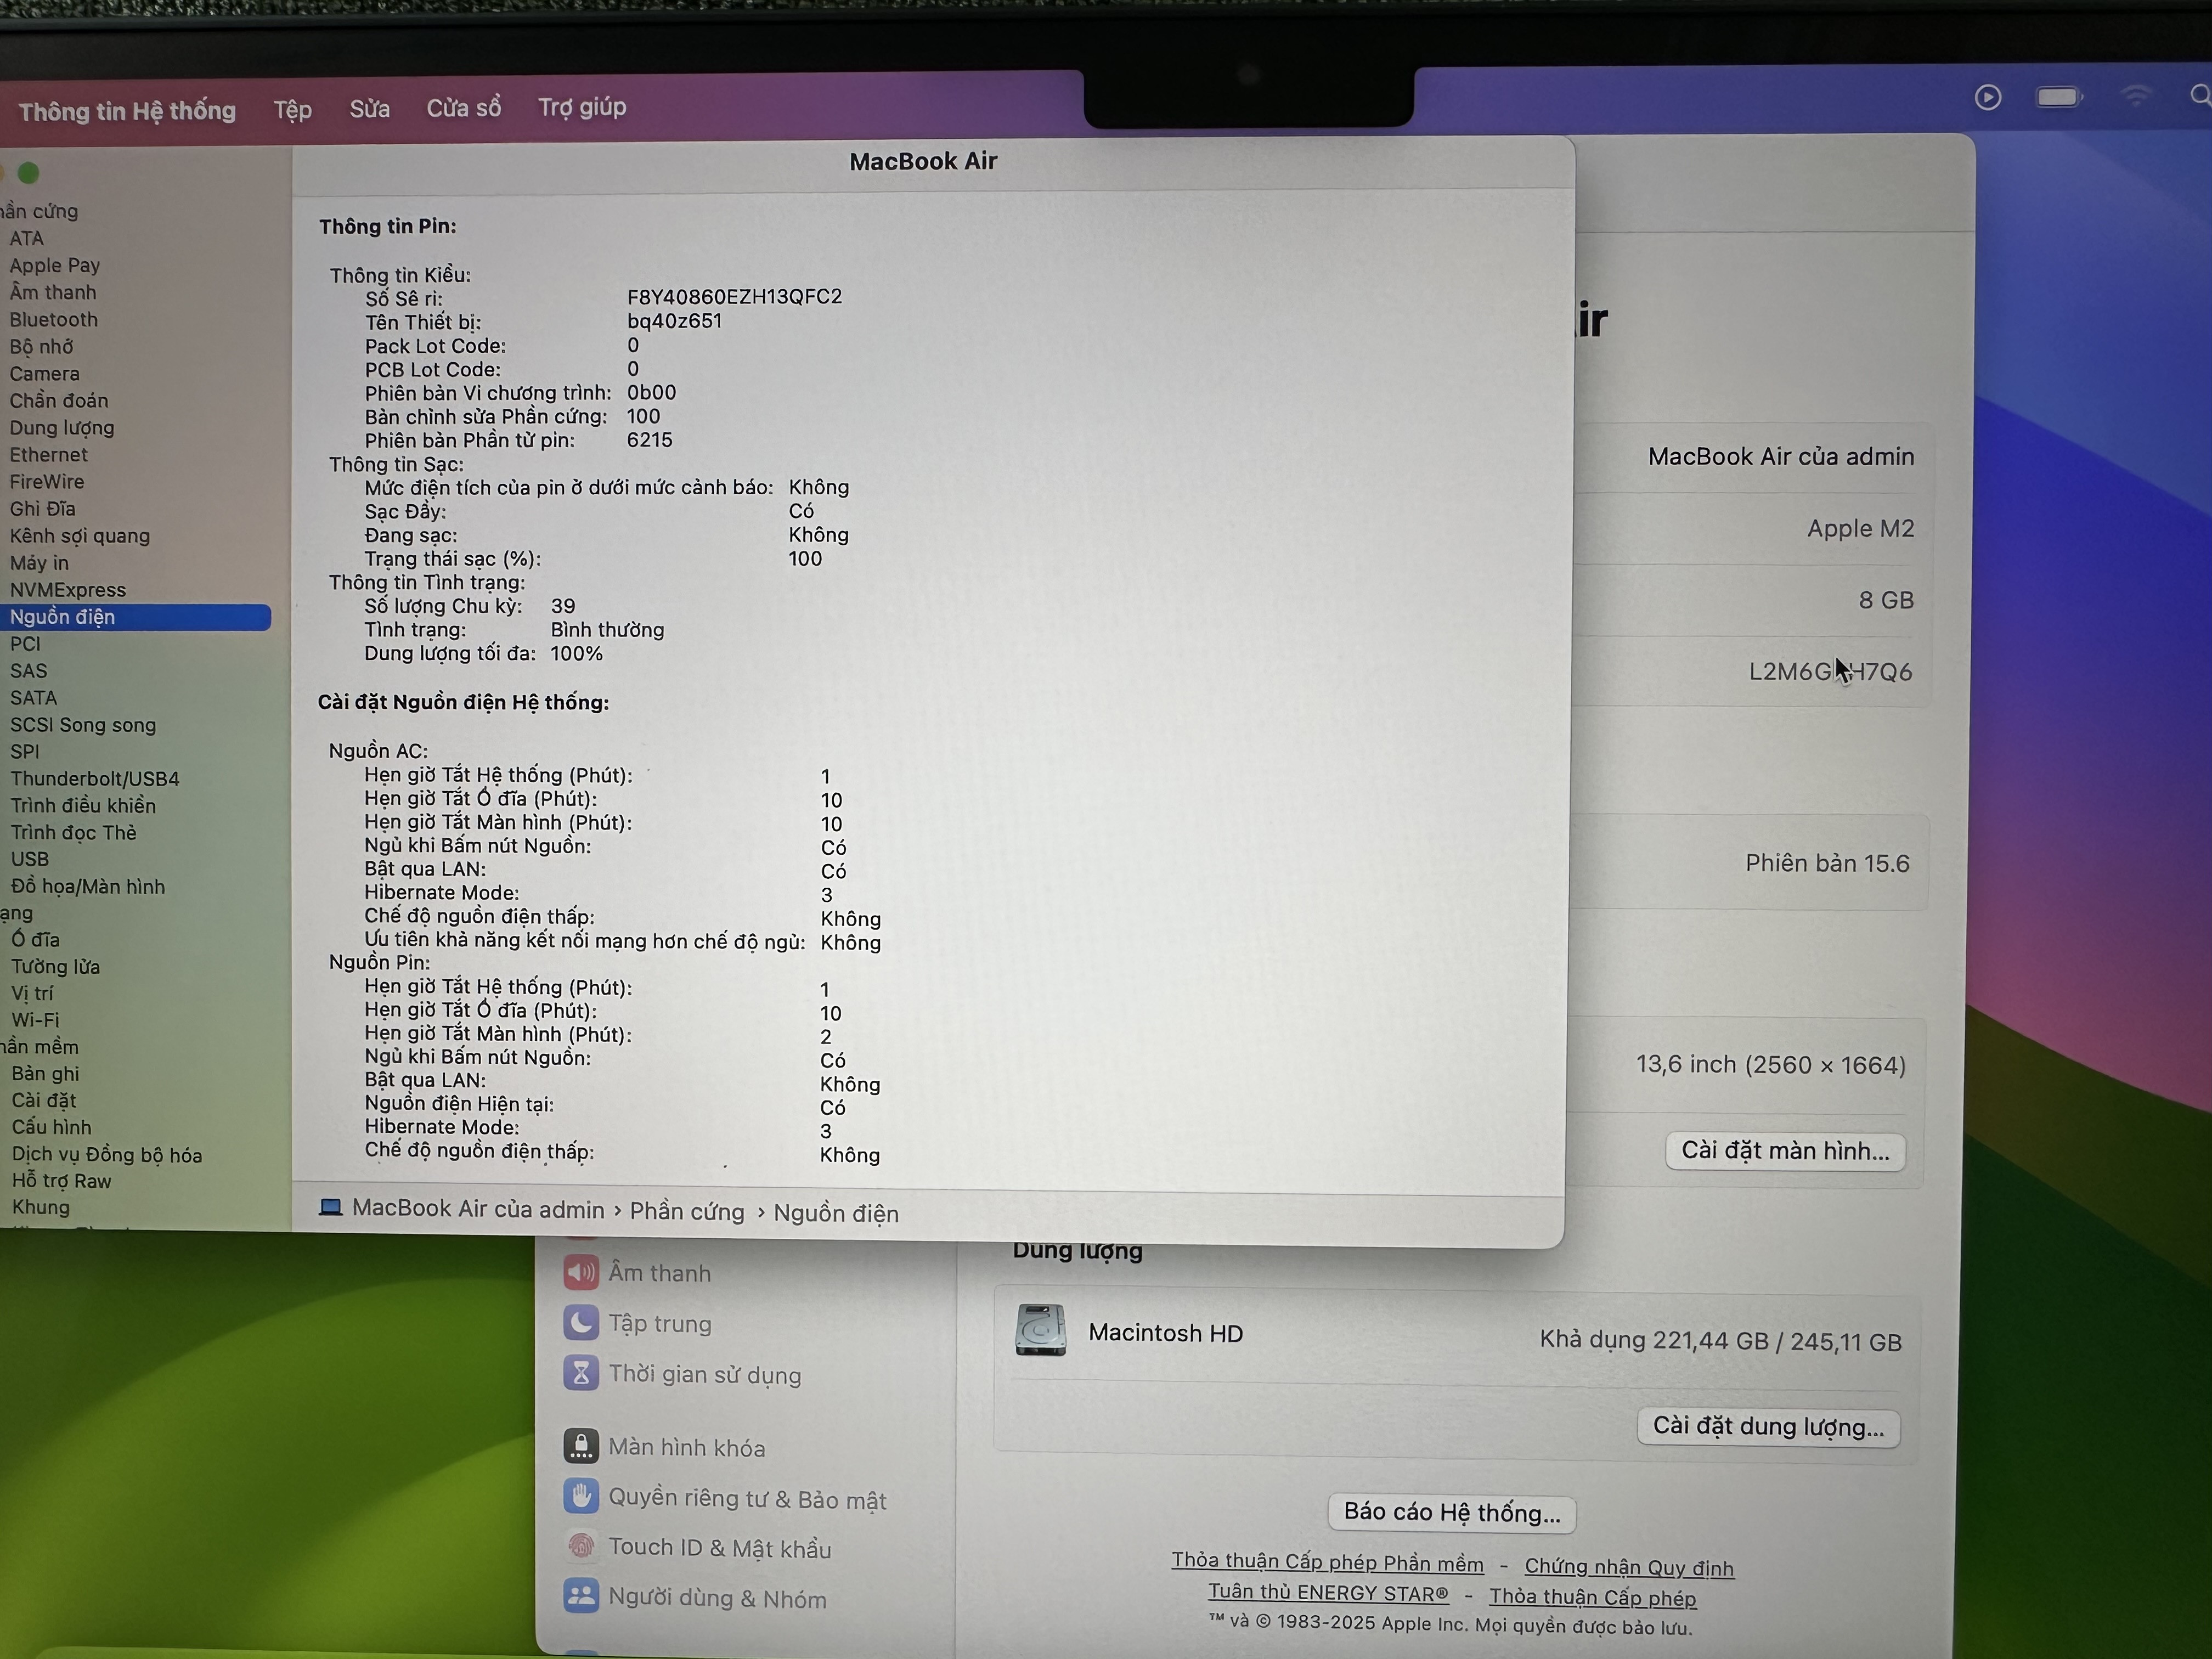Click the screen recording play icon

tap(1987, 97)
